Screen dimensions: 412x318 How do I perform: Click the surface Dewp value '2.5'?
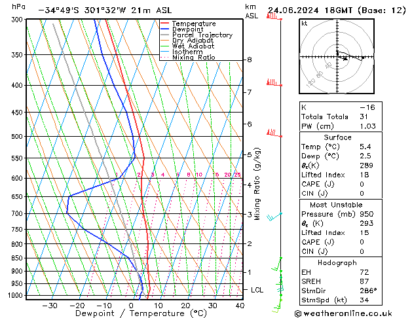pos(365,156)
